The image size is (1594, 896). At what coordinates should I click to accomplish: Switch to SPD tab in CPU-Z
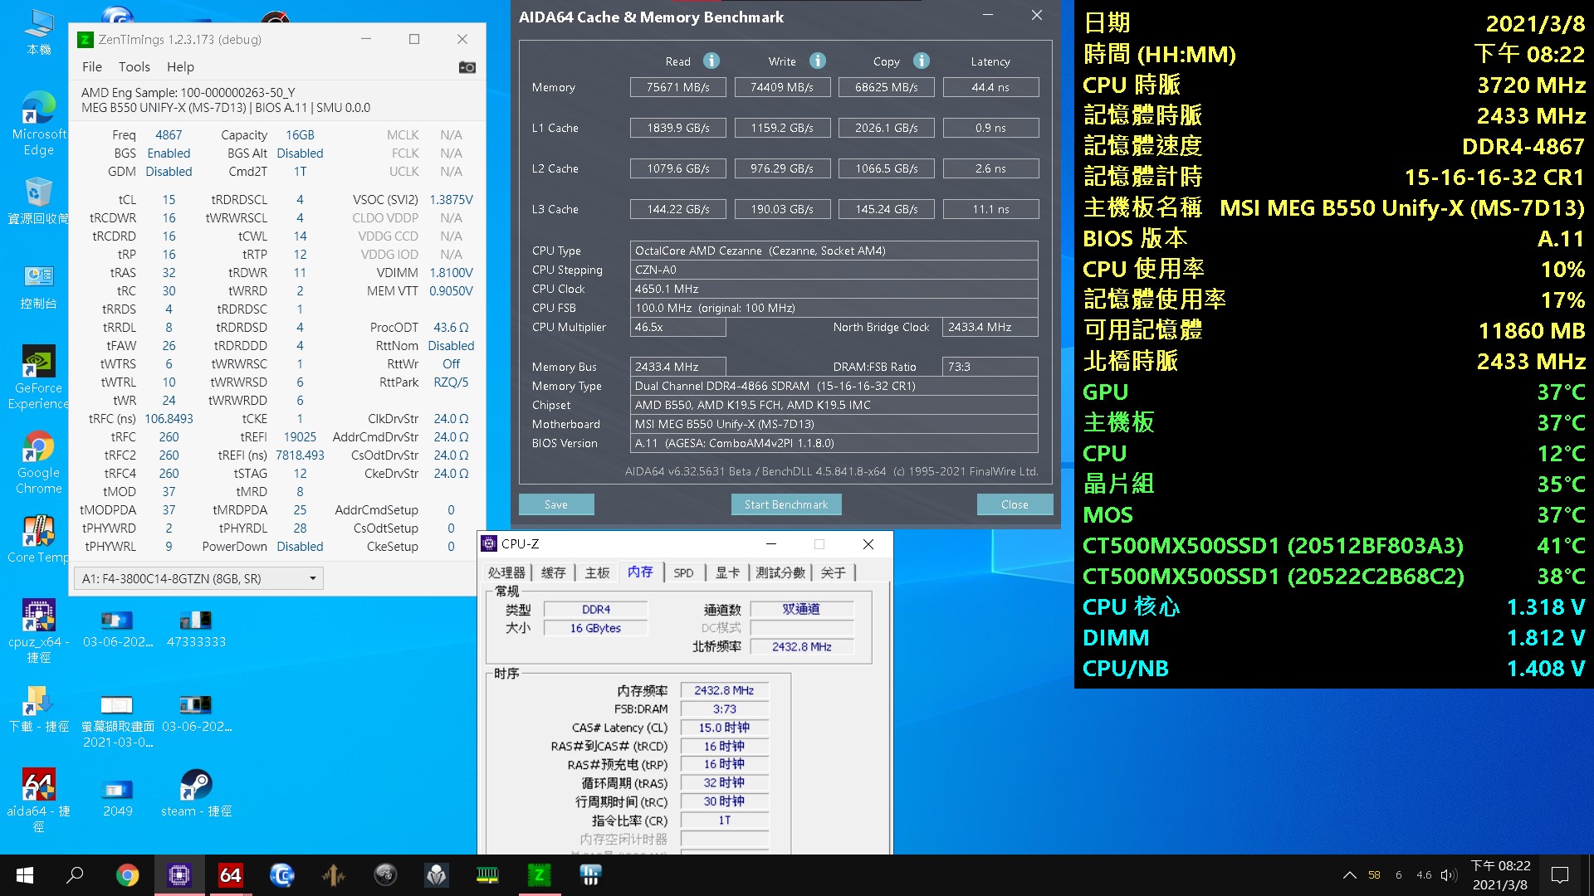683,572
